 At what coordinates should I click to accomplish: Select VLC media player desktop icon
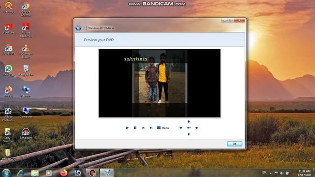coord(26,52)
